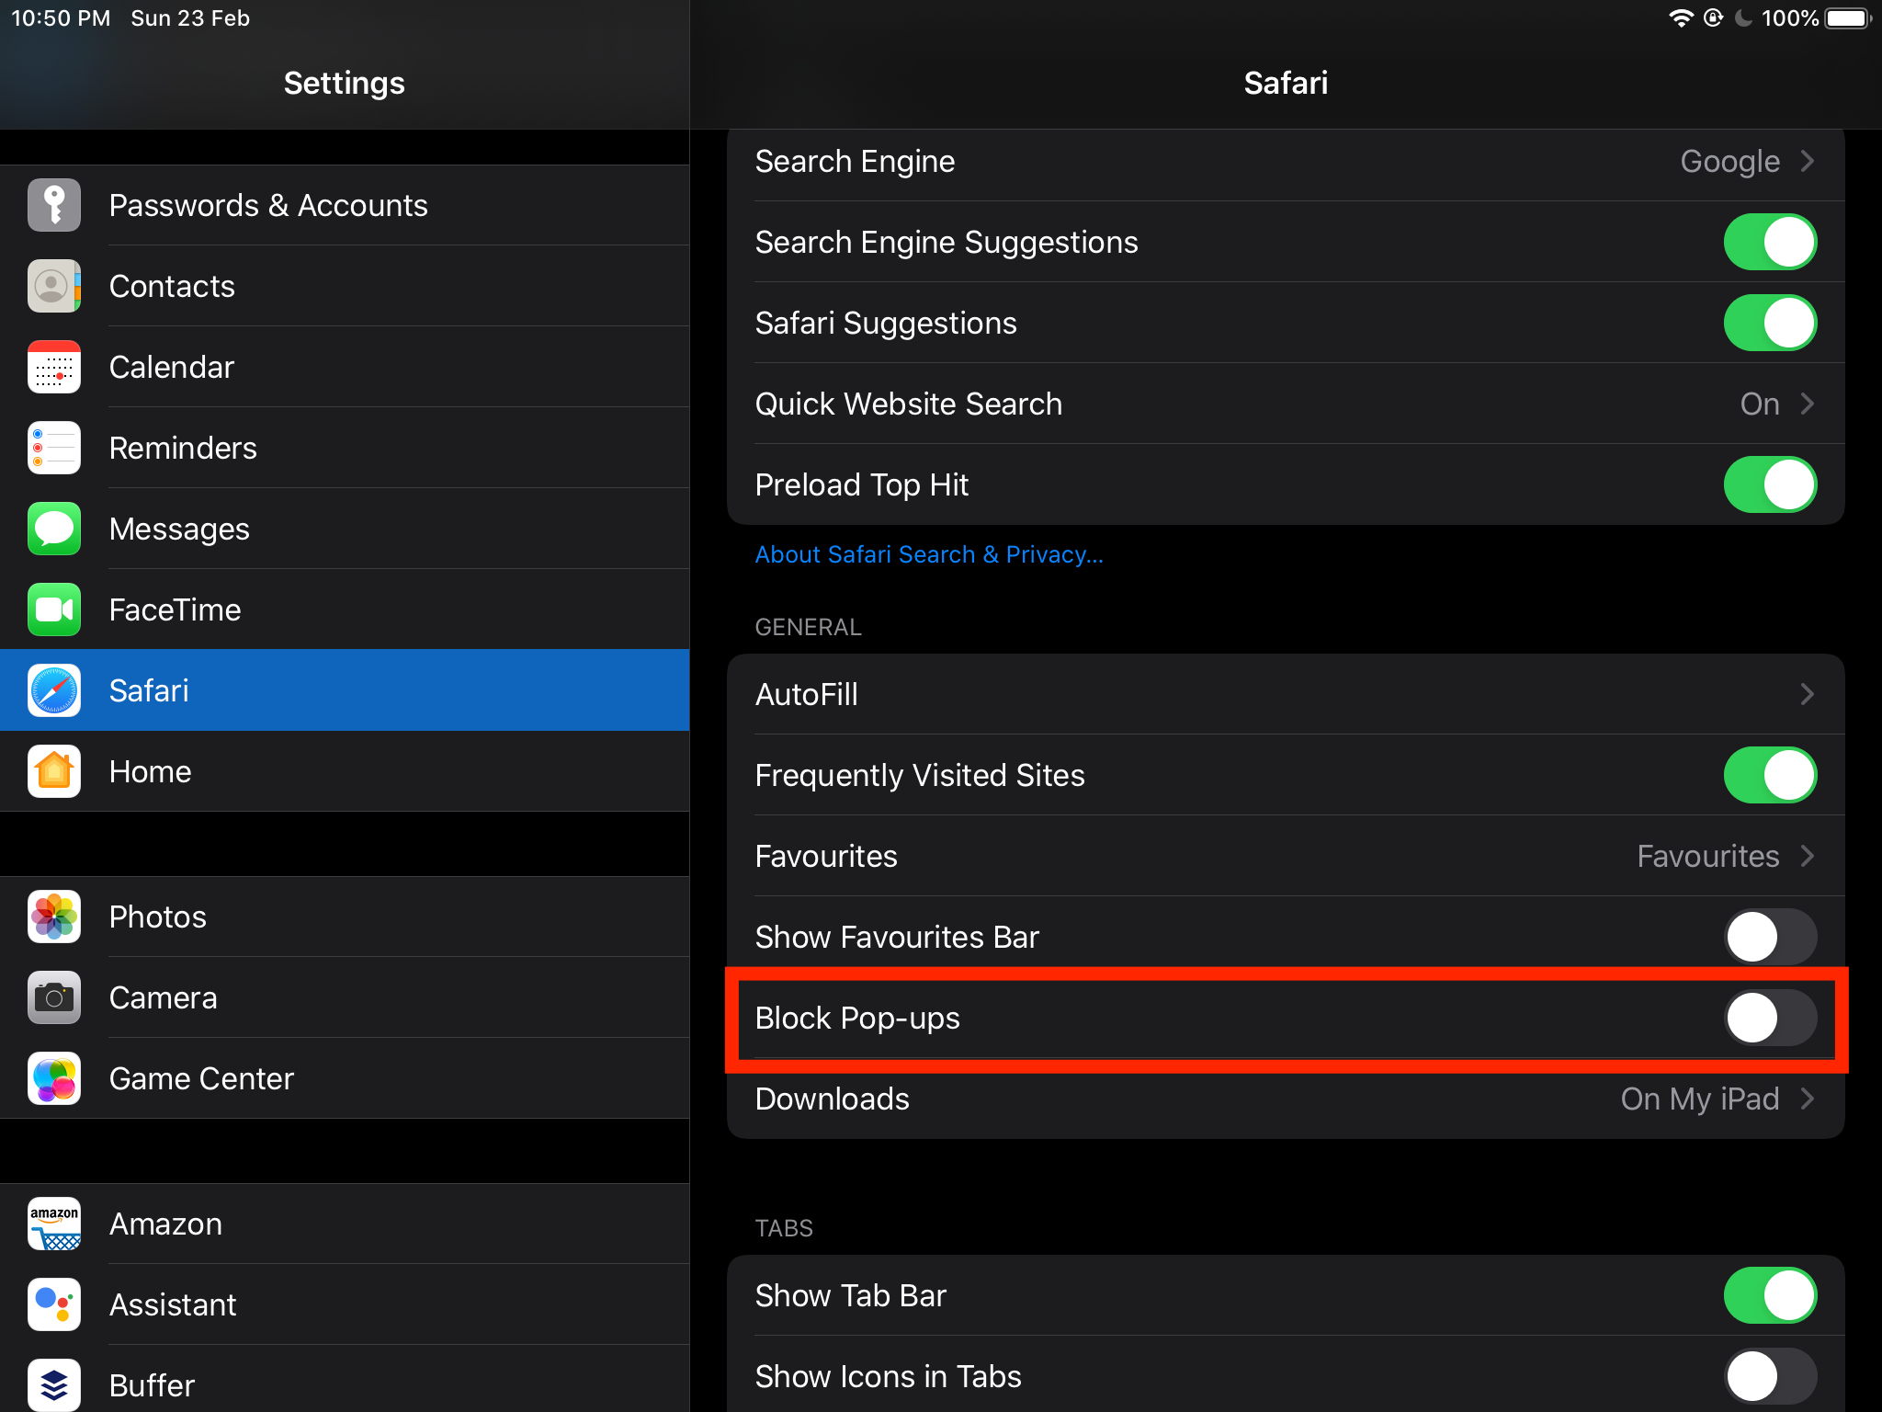Select Reminders in the settings list
The image size is (1882, 1412).
183,448
